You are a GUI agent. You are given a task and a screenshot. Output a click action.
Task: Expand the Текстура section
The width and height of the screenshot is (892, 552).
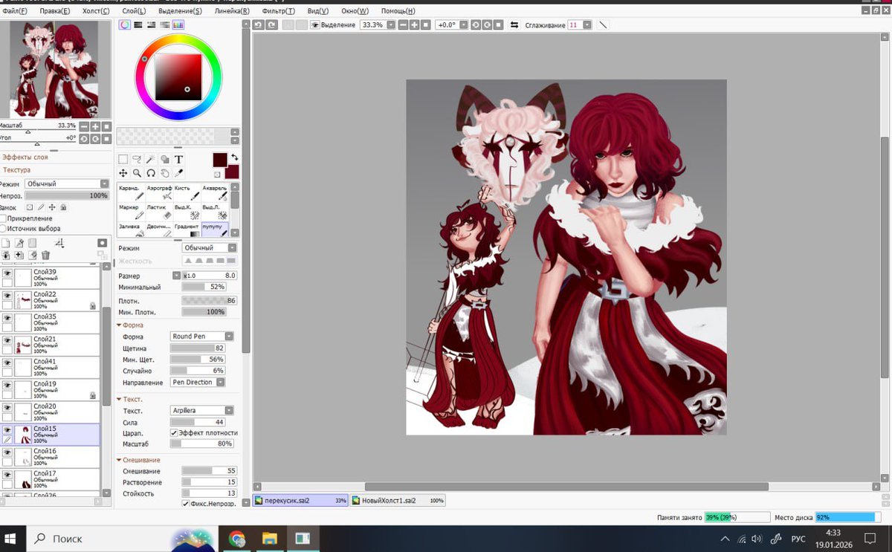coord(16,170)
